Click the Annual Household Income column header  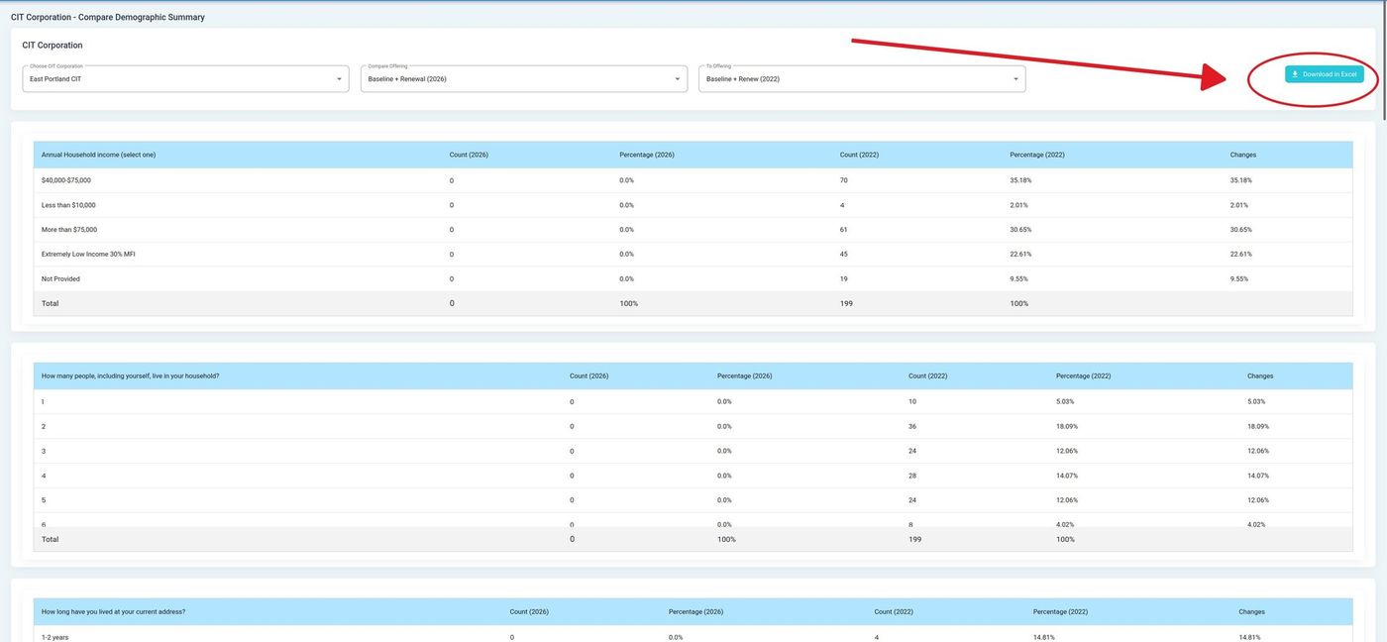pyautogui.click(x=98, y=155)
